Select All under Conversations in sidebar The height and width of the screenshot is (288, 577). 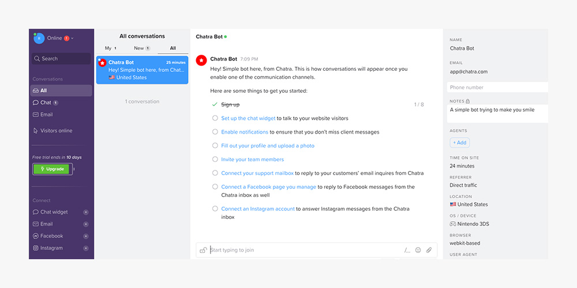(61, 90)
